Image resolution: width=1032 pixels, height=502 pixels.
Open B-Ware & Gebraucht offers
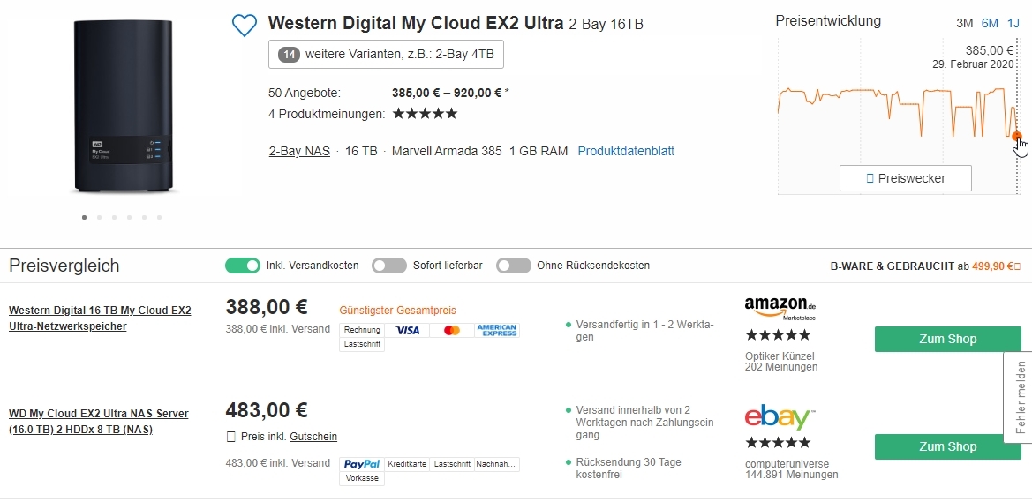click(925, 266)
